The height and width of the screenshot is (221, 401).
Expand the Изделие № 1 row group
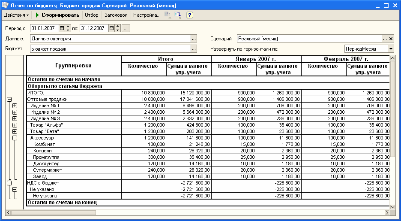pos(15,106)
